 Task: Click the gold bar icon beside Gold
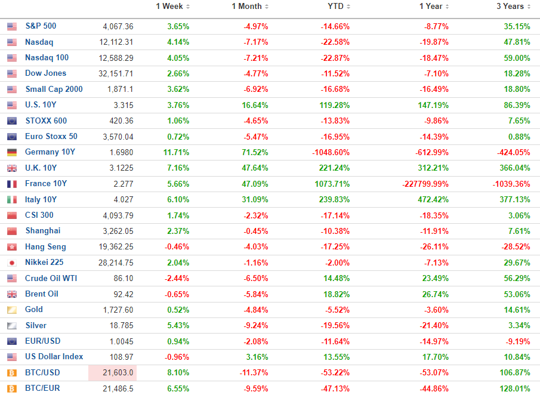coord(12,310)
